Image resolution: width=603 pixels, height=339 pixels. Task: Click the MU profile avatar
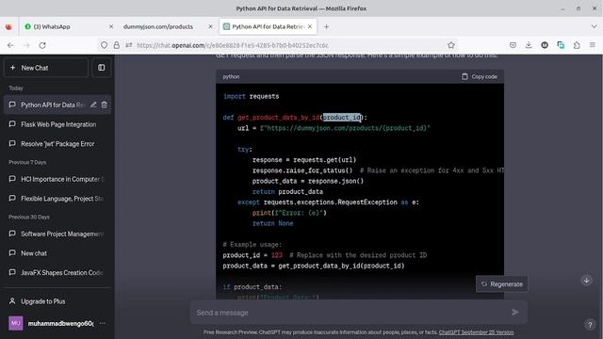coord(16,323)
